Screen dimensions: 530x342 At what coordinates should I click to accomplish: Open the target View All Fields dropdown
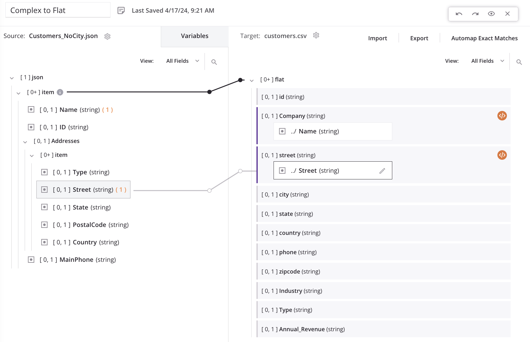pos(488,61)
